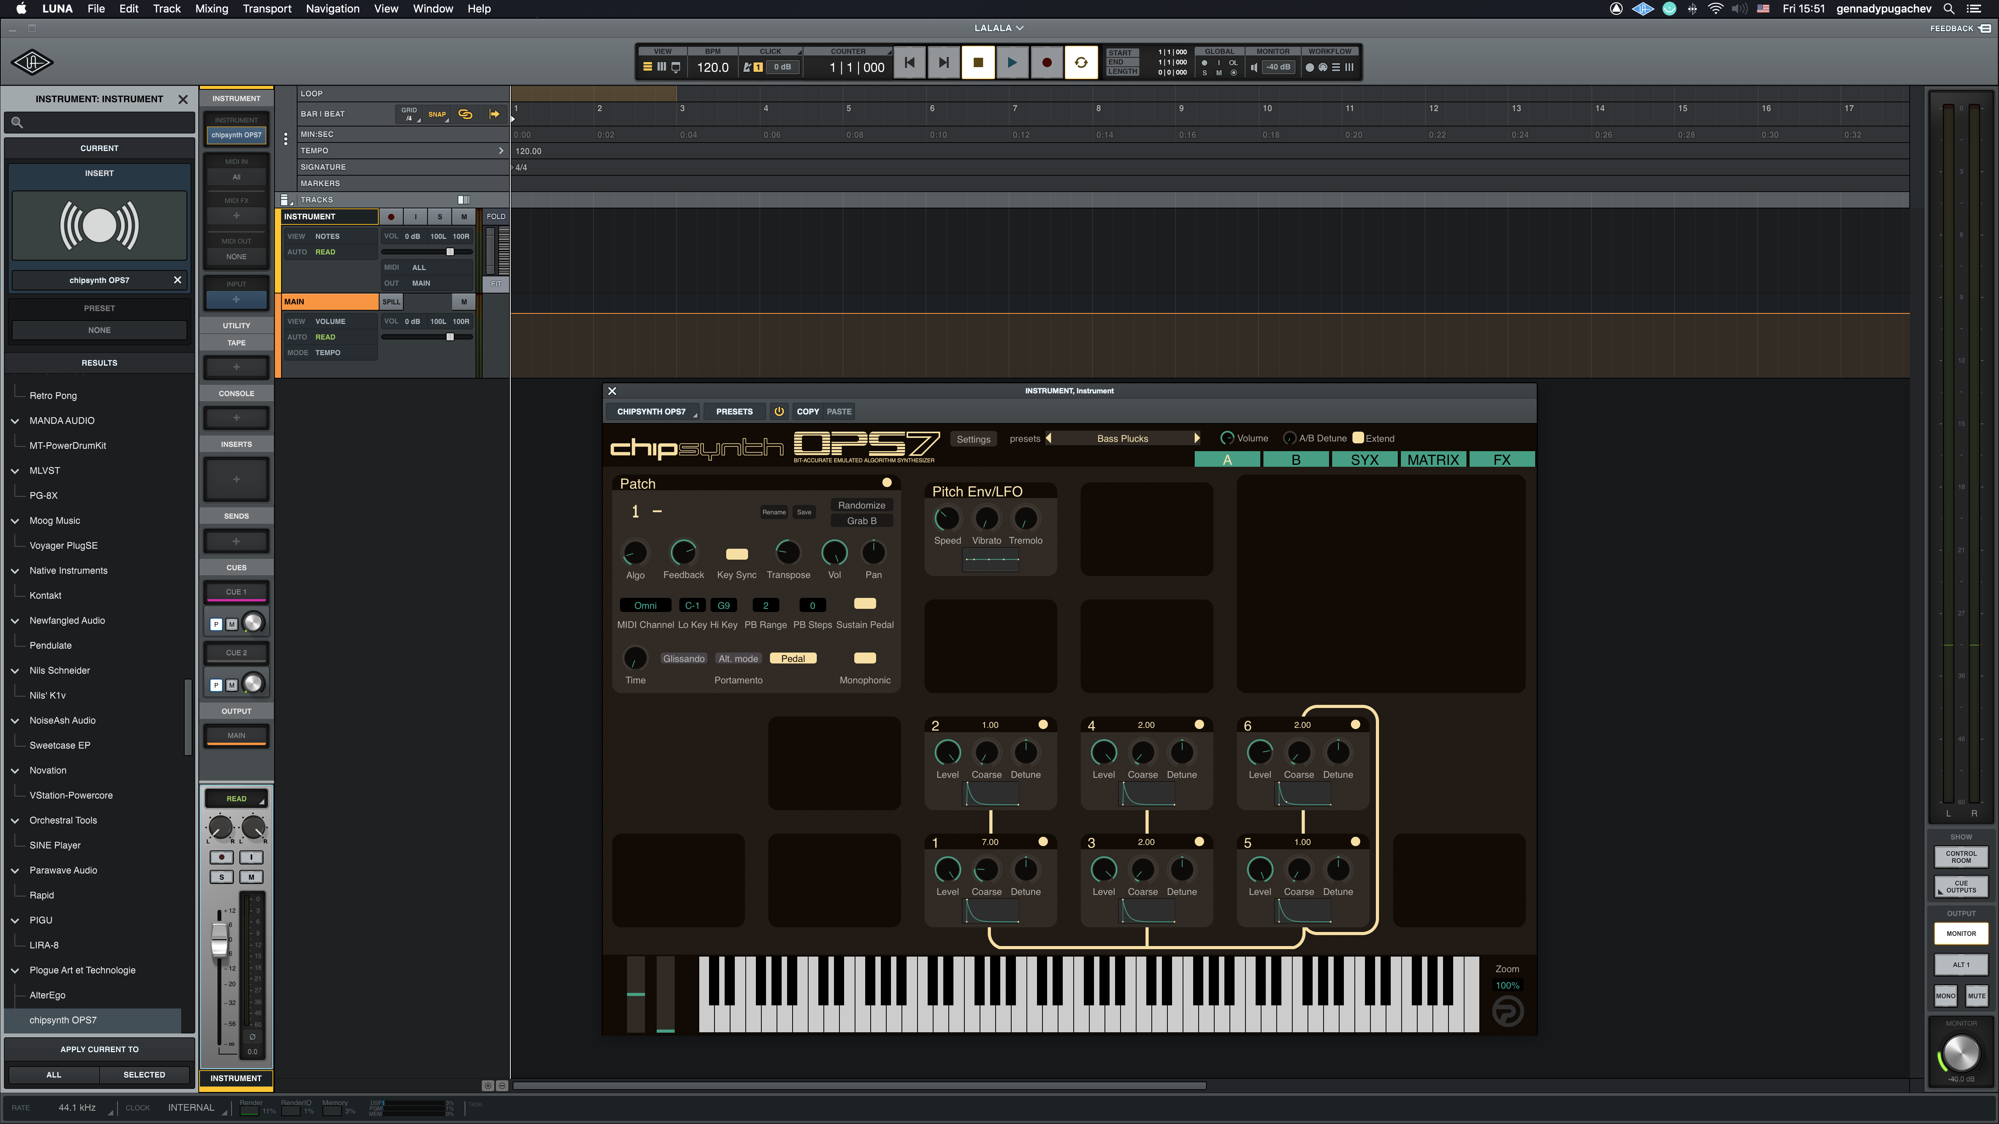Click the Wi-Fi icon in the menu bar
Image resolution: width=1999 pixels, height=1124 pixels.
click(x=1716, y=9)
